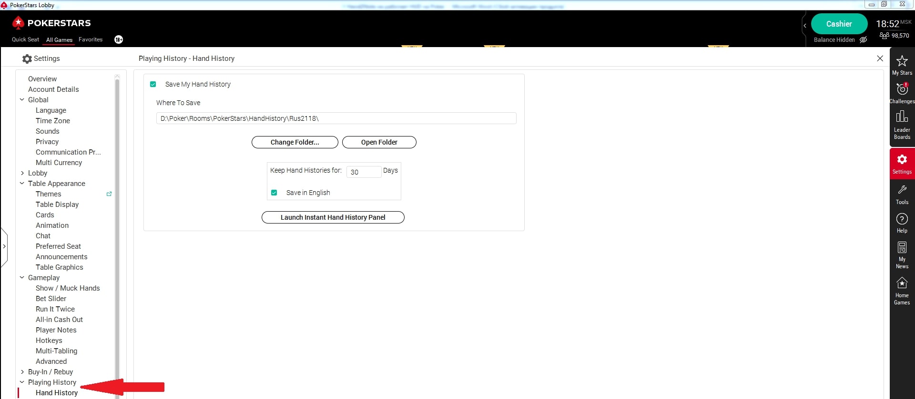
Task: Expand the Lobby tree section
Action: [x=22, y=173]
